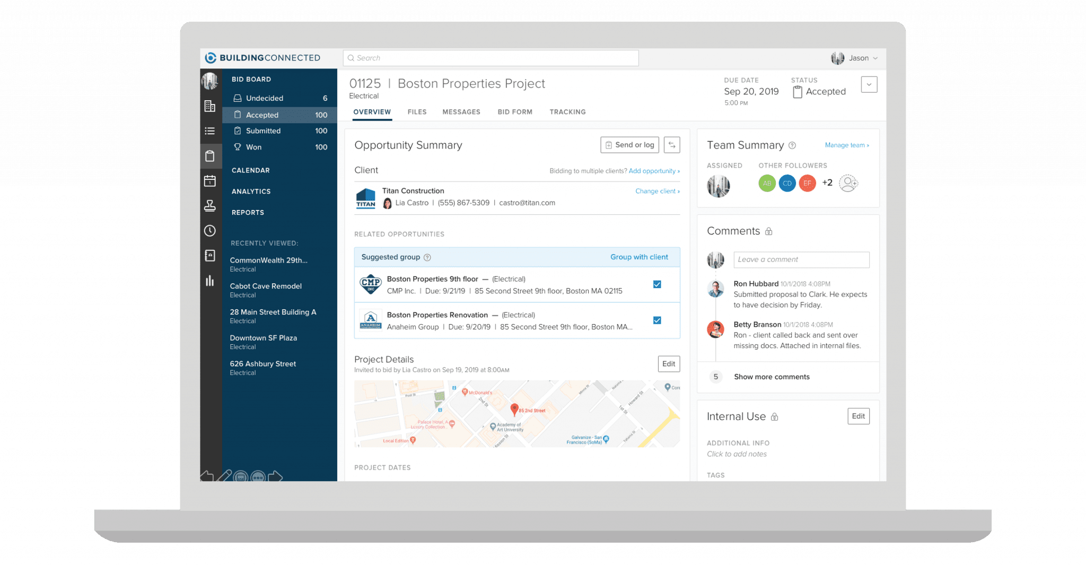Open the clock history icon in the rail

[210, 231]
